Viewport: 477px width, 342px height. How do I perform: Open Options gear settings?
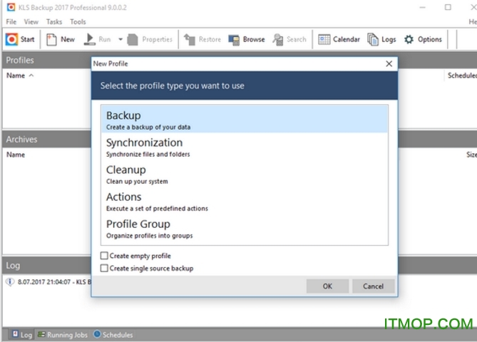pyautogui.click(x=409, y=39)
